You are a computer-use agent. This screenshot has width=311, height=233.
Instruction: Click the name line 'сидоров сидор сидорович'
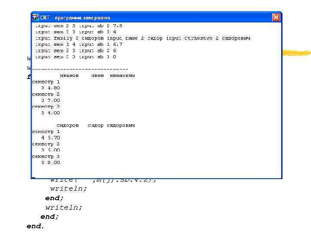tap(96, 126)
